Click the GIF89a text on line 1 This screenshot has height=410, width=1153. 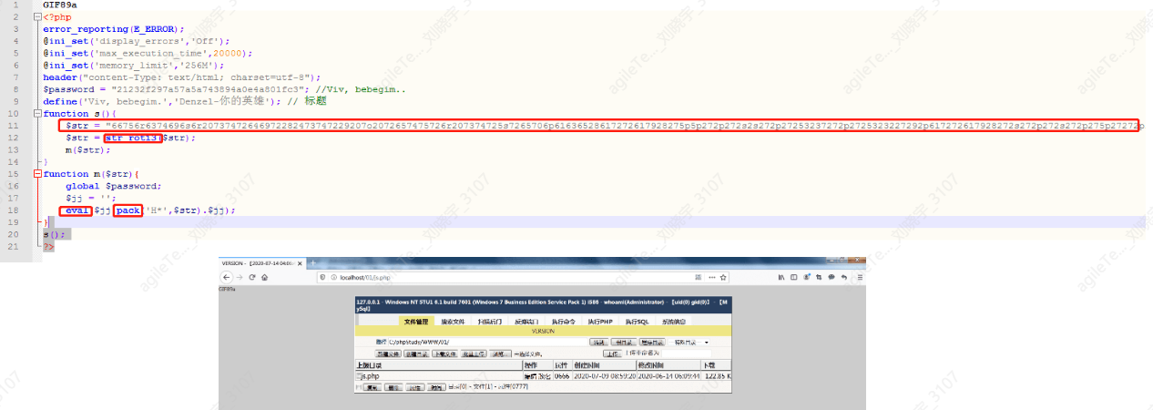(x=60, y=5)
